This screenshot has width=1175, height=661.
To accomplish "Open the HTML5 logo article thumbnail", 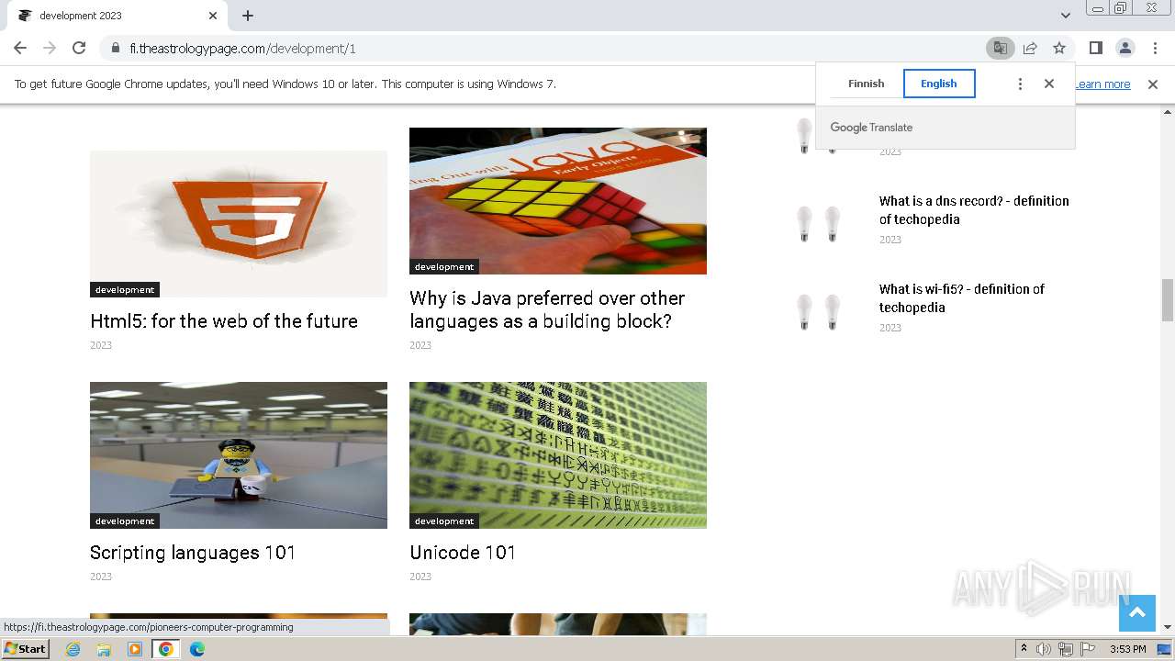I will click(239, 224).
